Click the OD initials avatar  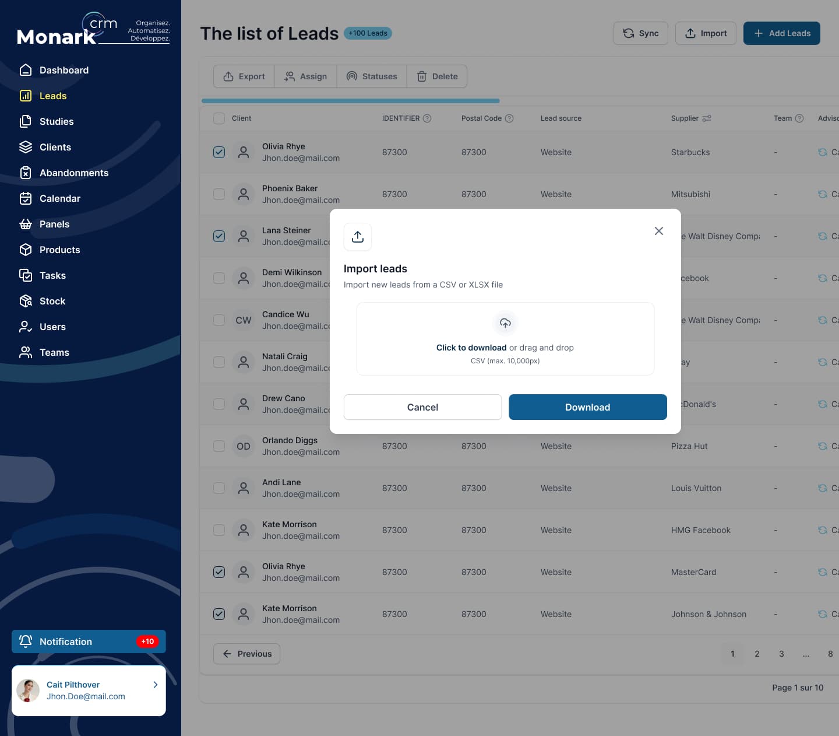[x=244, y=446]
